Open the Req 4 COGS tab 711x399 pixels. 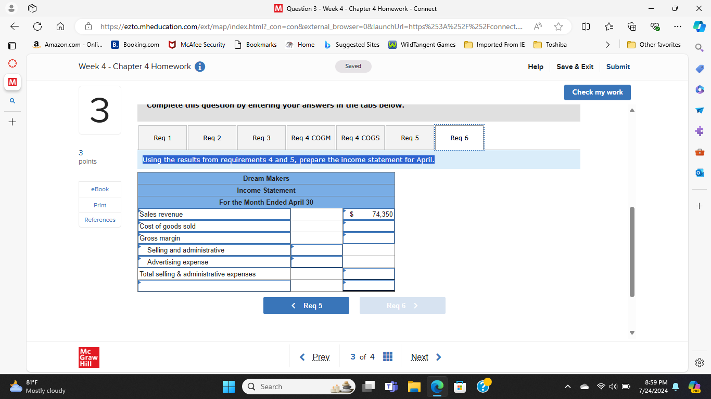click(x=360, y=138)
